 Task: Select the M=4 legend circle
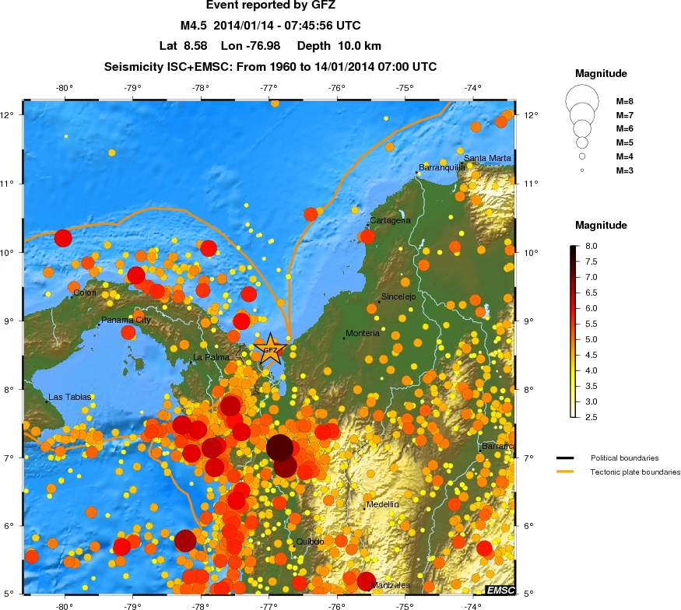tap(582, 156)
